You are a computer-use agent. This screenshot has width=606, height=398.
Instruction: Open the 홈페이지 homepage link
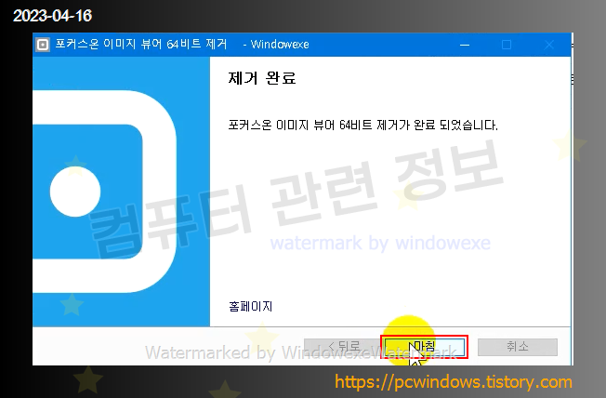[250, 306]
